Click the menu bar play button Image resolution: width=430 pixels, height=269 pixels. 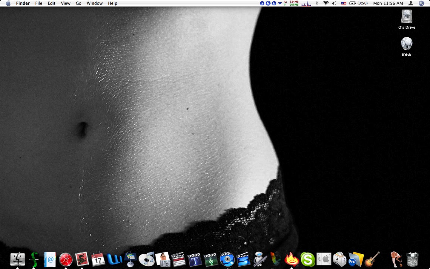[x=268, y=3]
